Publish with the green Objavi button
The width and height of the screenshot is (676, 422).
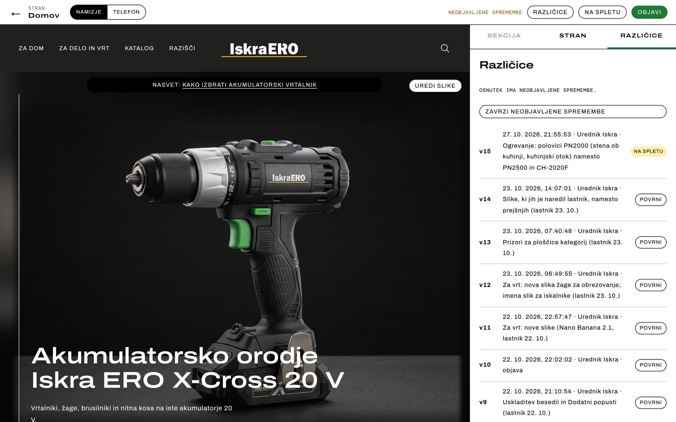[649, 12]
